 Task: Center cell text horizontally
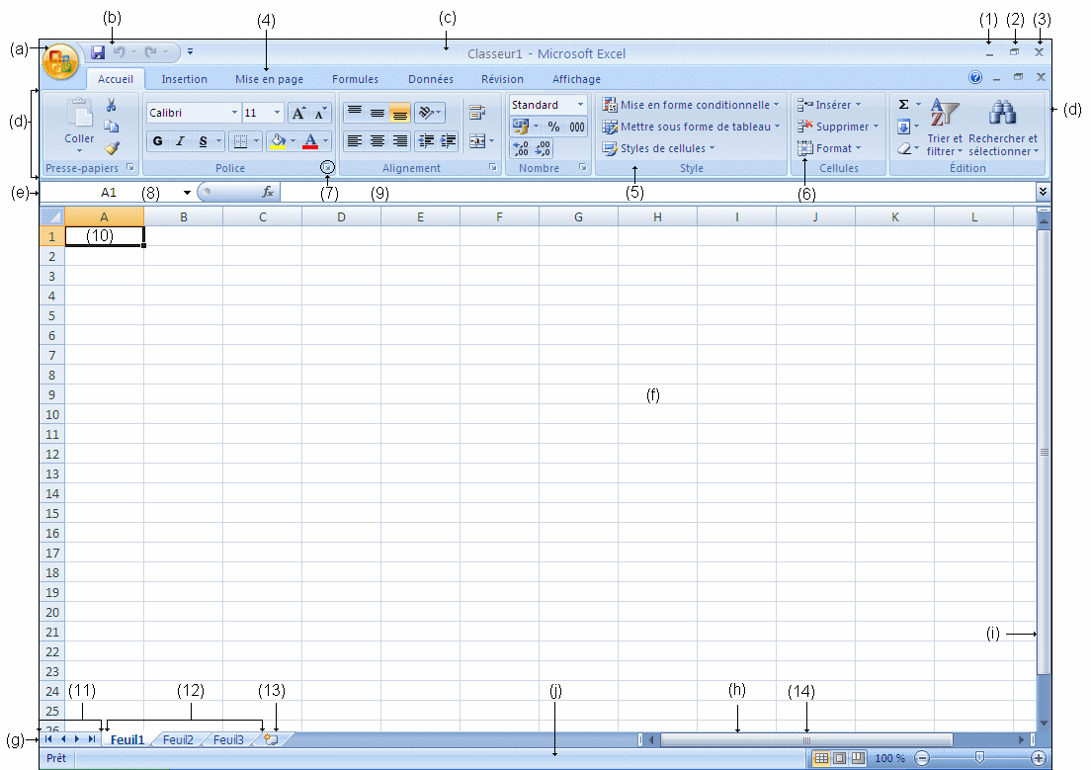pyautogui.click(x=378, y=141)
